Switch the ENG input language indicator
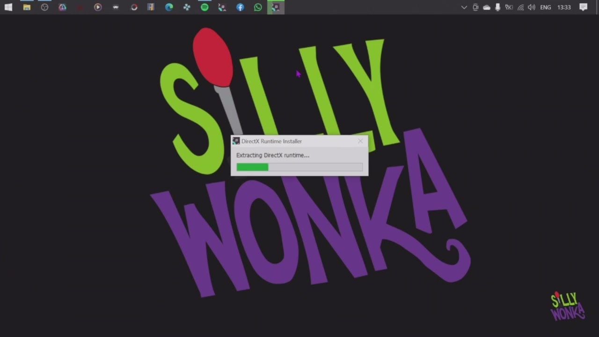This screenshot has width=599, height=337. point(546,7)
